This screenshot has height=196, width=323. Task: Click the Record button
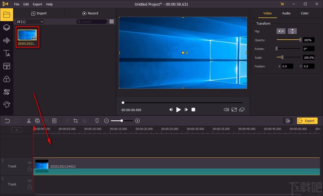pos(90,13)
